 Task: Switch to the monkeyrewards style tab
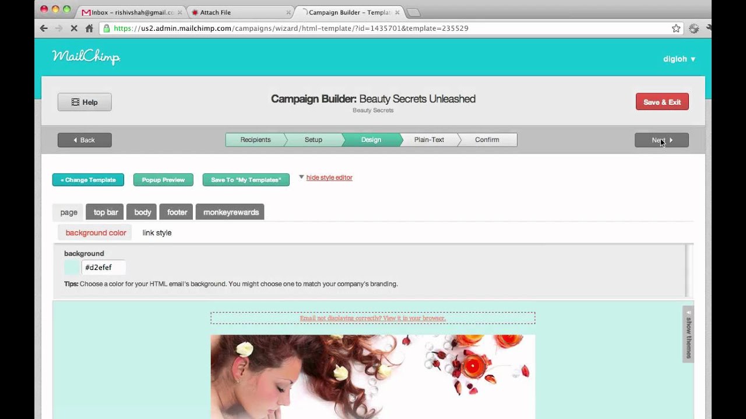point(231,212)
